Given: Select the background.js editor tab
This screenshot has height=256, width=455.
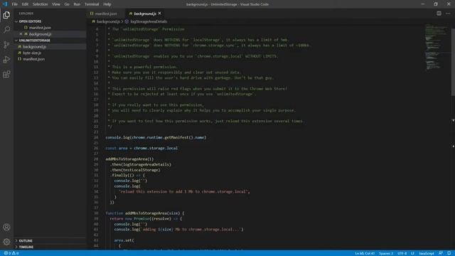Looking at the screenshot, I should (x=144, y=14).
